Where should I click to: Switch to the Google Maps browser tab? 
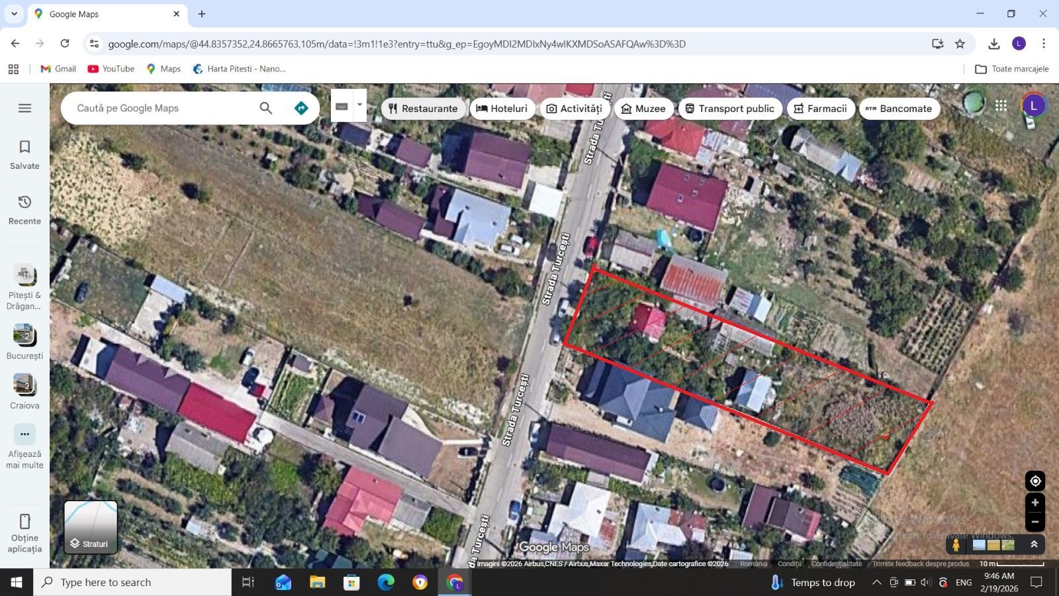99,13
